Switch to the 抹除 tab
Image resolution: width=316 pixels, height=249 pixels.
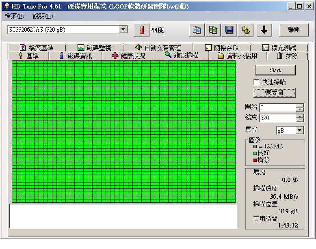pos(288,56)
